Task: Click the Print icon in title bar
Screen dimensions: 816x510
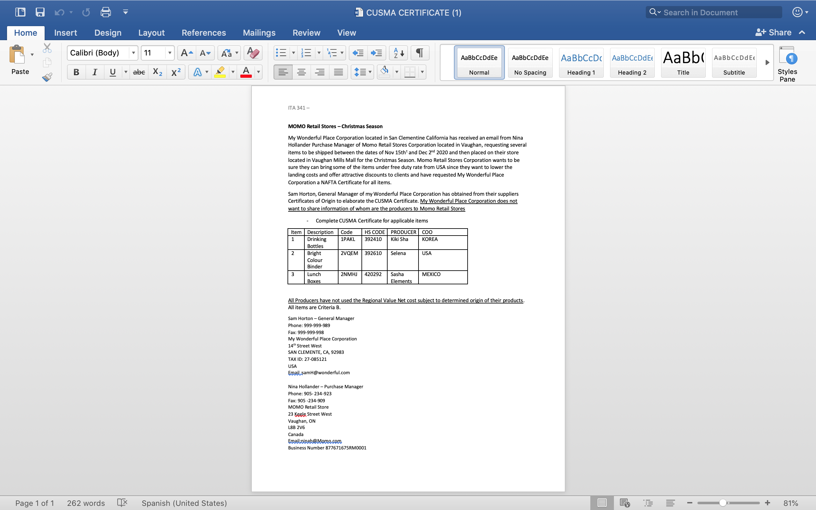Action: [x=106, y=12]
